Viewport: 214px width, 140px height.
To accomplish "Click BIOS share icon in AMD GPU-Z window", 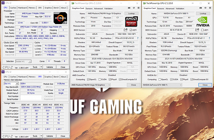I will click(125, 30).
